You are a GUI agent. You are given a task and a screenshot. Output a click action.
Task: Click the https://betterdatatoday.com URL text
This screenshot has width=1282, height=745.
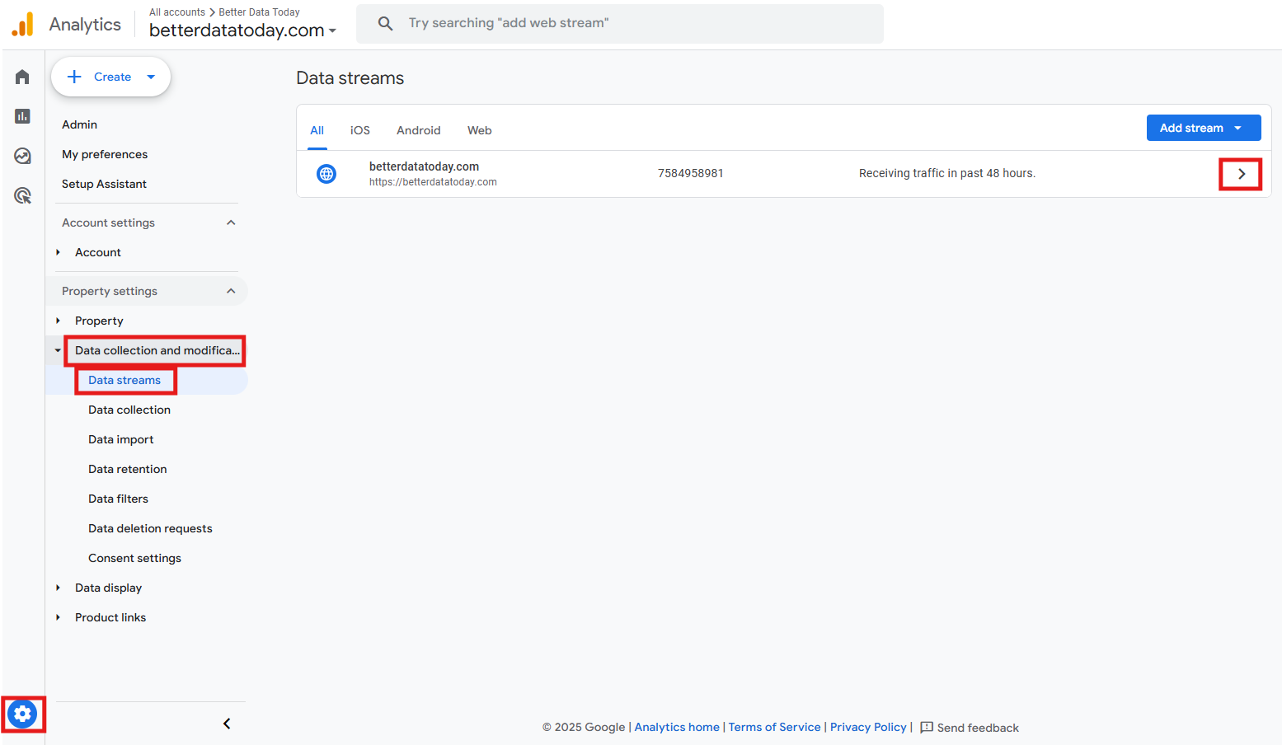click(433, 182)
